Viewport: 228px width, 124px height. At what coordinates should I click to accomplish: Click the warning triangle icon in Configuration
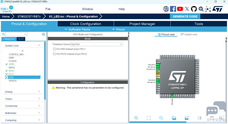pyautogui.click(x=53, y=88)
